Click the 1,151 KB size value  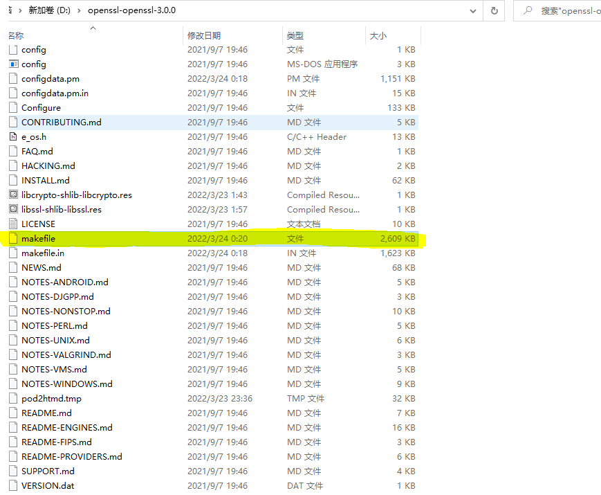tap(398, 79)
